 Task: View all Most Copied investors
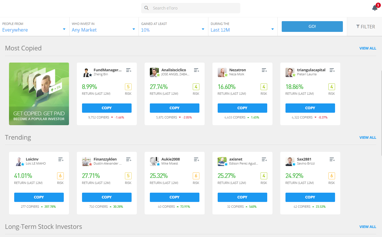click(x=368, y=48)
